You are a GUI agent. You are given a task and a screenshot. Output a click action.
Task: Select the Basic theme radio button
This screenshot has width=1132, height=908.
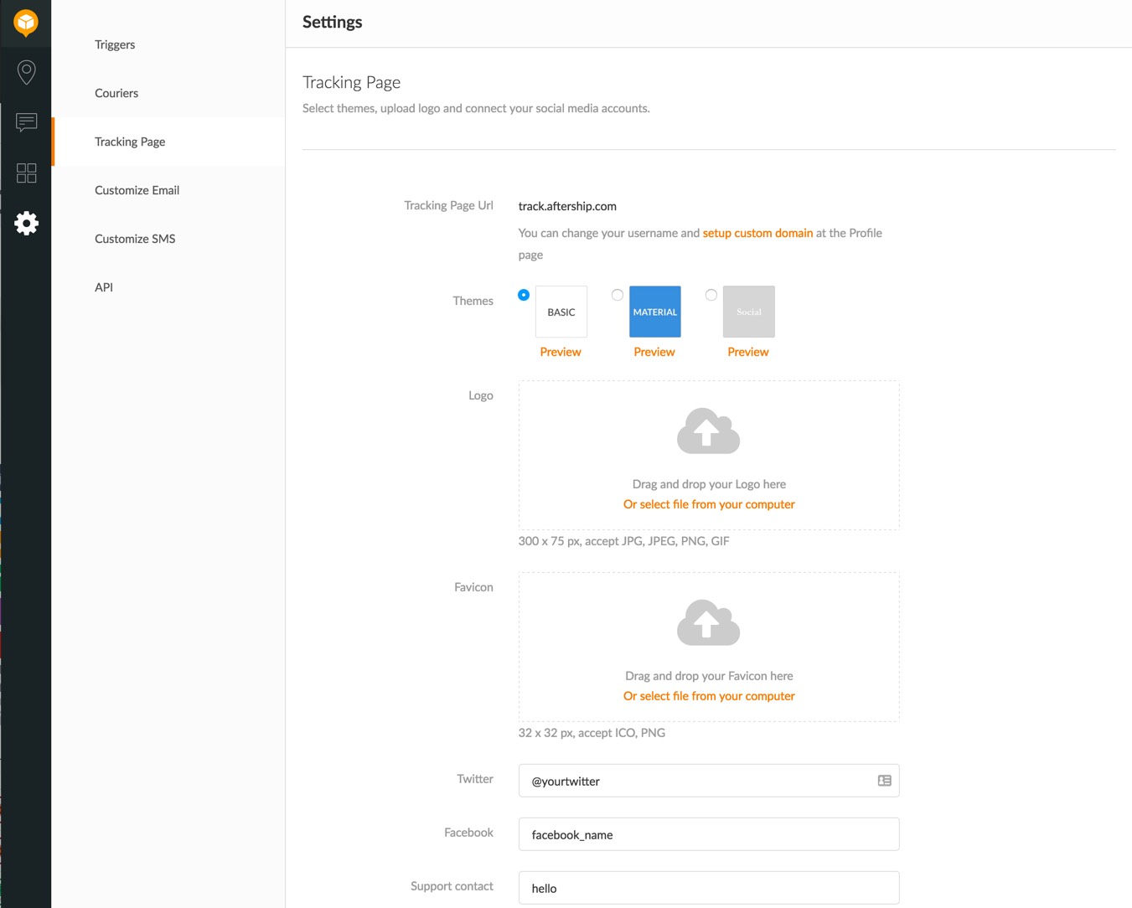tap(524, 295)
